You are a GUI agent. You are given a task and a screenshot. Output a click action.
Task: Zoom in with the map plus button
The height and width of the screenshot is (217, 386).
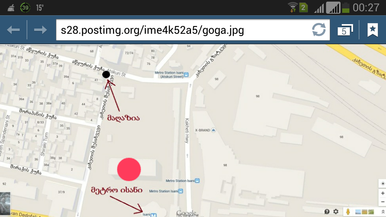(x=382, y=193)
